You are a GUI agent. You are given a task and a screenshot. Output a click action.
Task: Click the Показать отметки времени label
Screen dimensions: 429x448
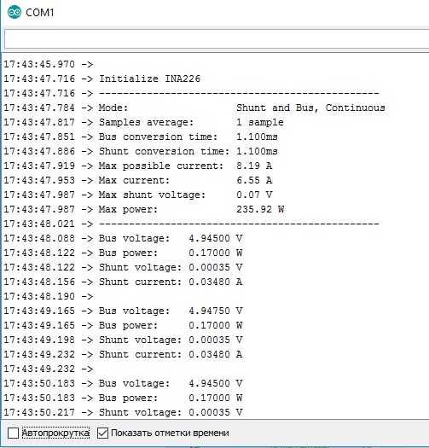coord(170,433)
